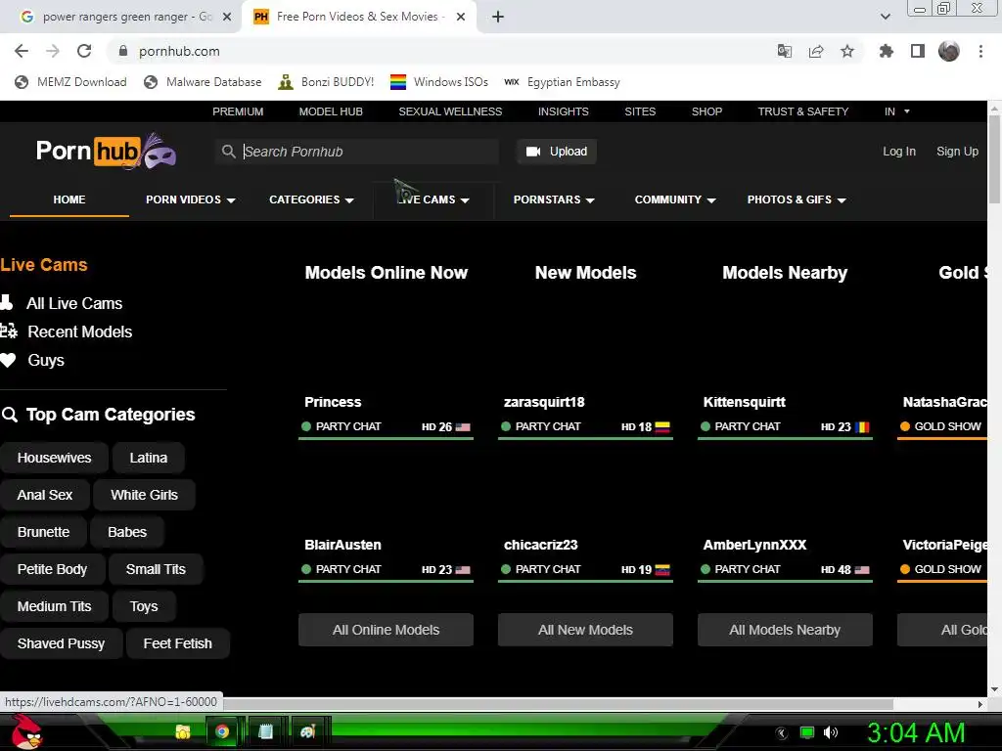View site info via the padlock icon
This screenshot has width=1002, height=751.
coord(123,51)
